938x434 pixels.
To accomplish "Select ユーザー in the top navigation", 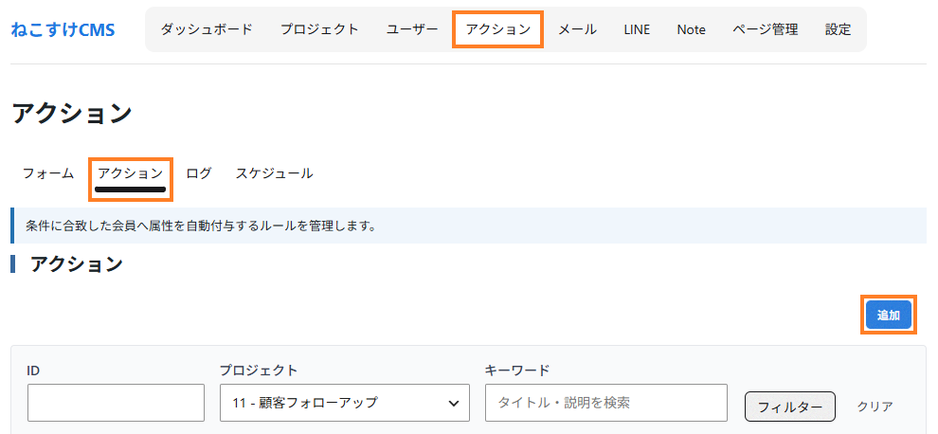I will coord(412,29).
